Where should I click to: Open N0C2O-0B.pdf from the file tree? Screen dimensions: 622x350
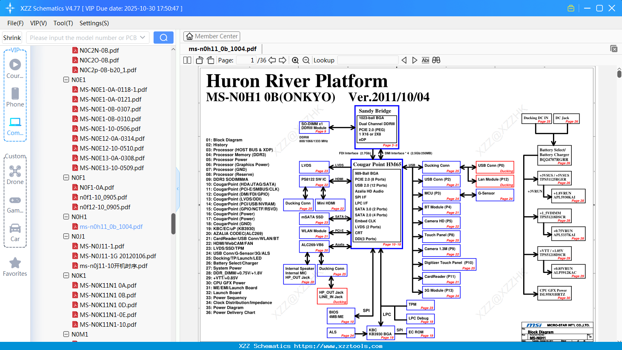pos(99,60)
